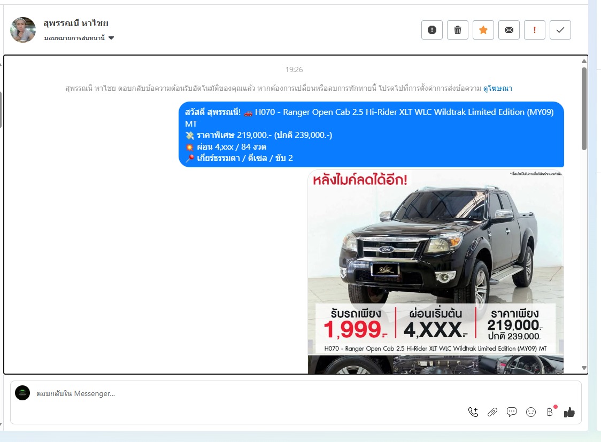This screenshot has height=442, width=601.
Task: Click the chat scrollbar thumb
Action: pos(584,109)
